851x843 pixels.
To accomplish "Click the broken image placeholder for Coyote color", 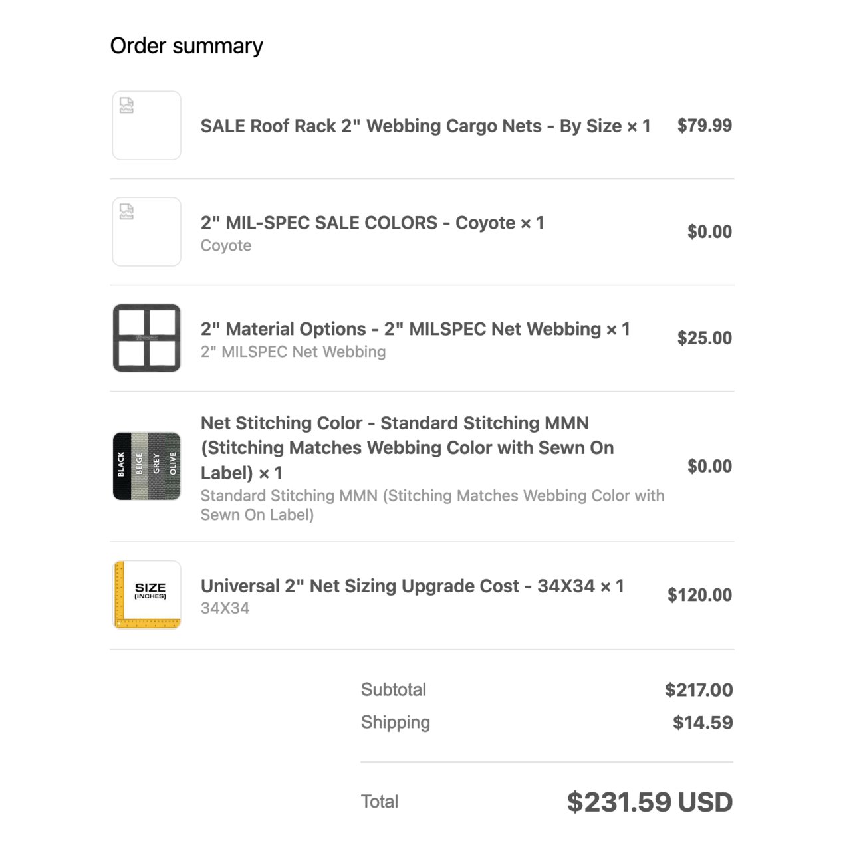I will 146,231.
